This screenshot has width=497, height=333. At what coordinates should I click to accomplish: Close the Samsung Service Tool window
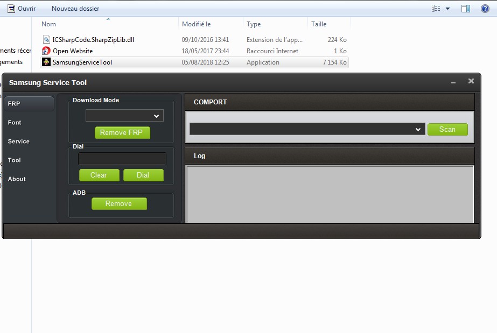[471, 81]
